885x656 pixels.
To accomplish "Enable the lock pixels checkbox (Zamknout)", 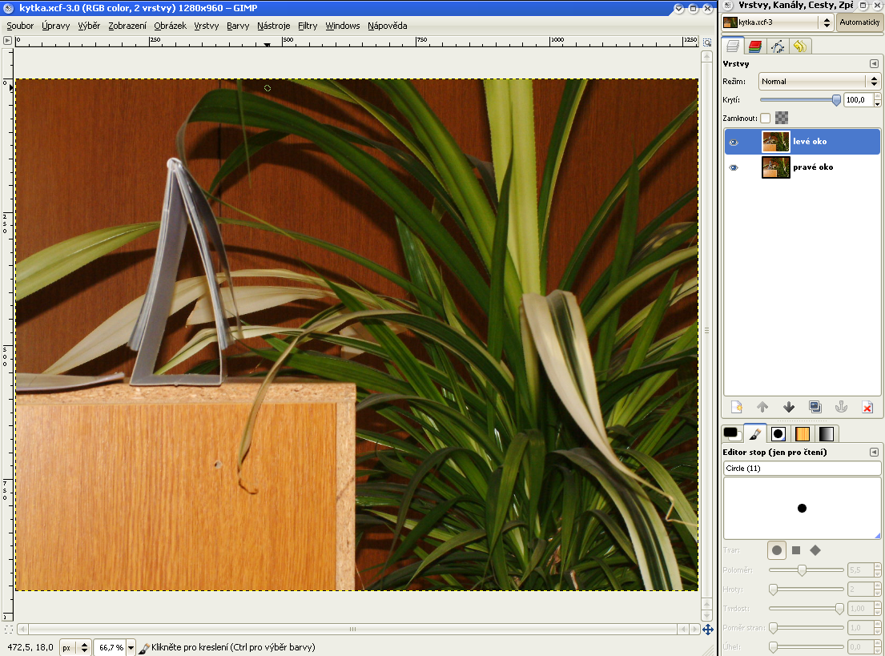I will coord(766,119).
